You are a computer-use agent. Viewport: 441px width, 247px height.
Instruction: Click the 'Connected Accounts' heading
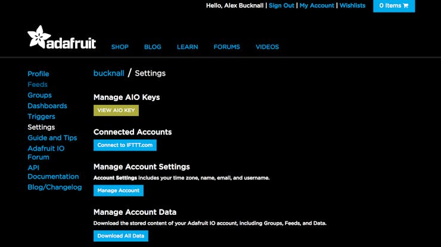pyautogui.click(x=132, y=132)
